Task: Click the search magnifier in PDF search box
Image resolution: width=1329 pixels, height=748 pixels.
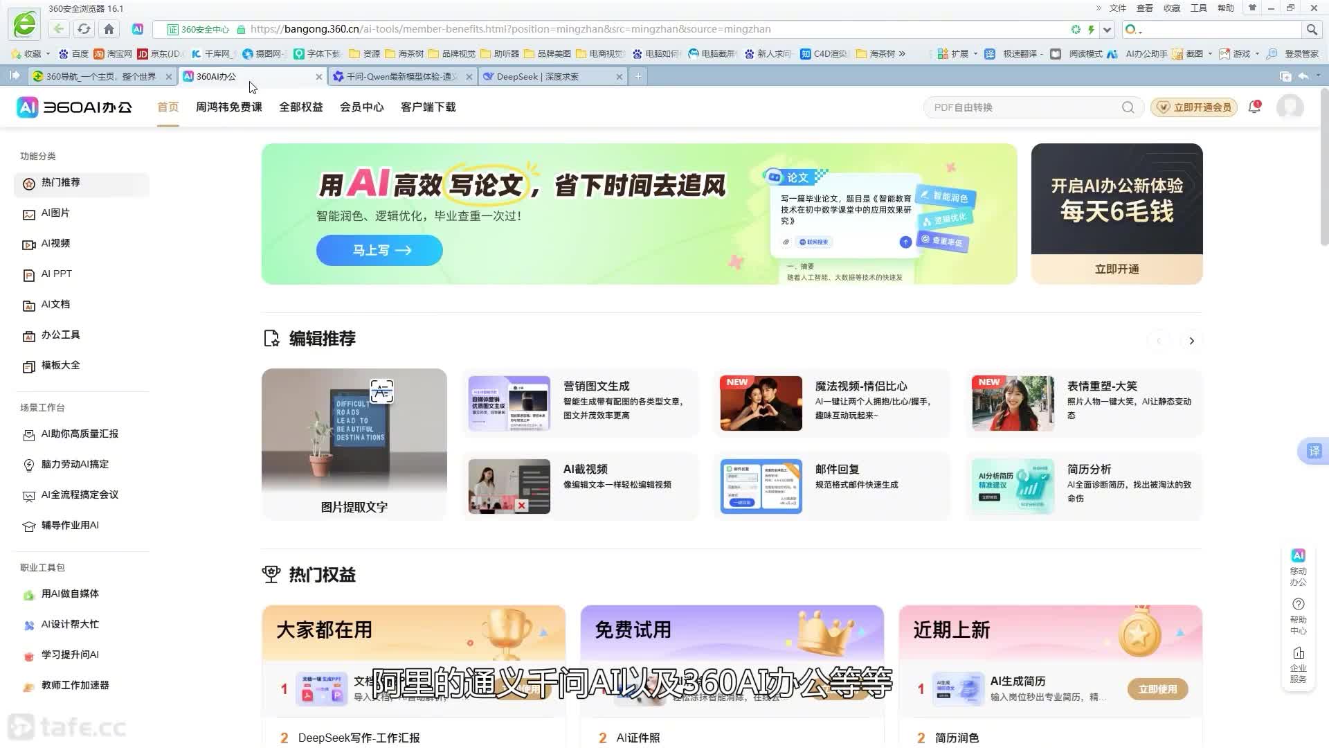Action: pos(1128,107)
